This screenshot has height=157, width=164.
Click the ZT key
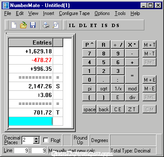(x=132, y=109)
